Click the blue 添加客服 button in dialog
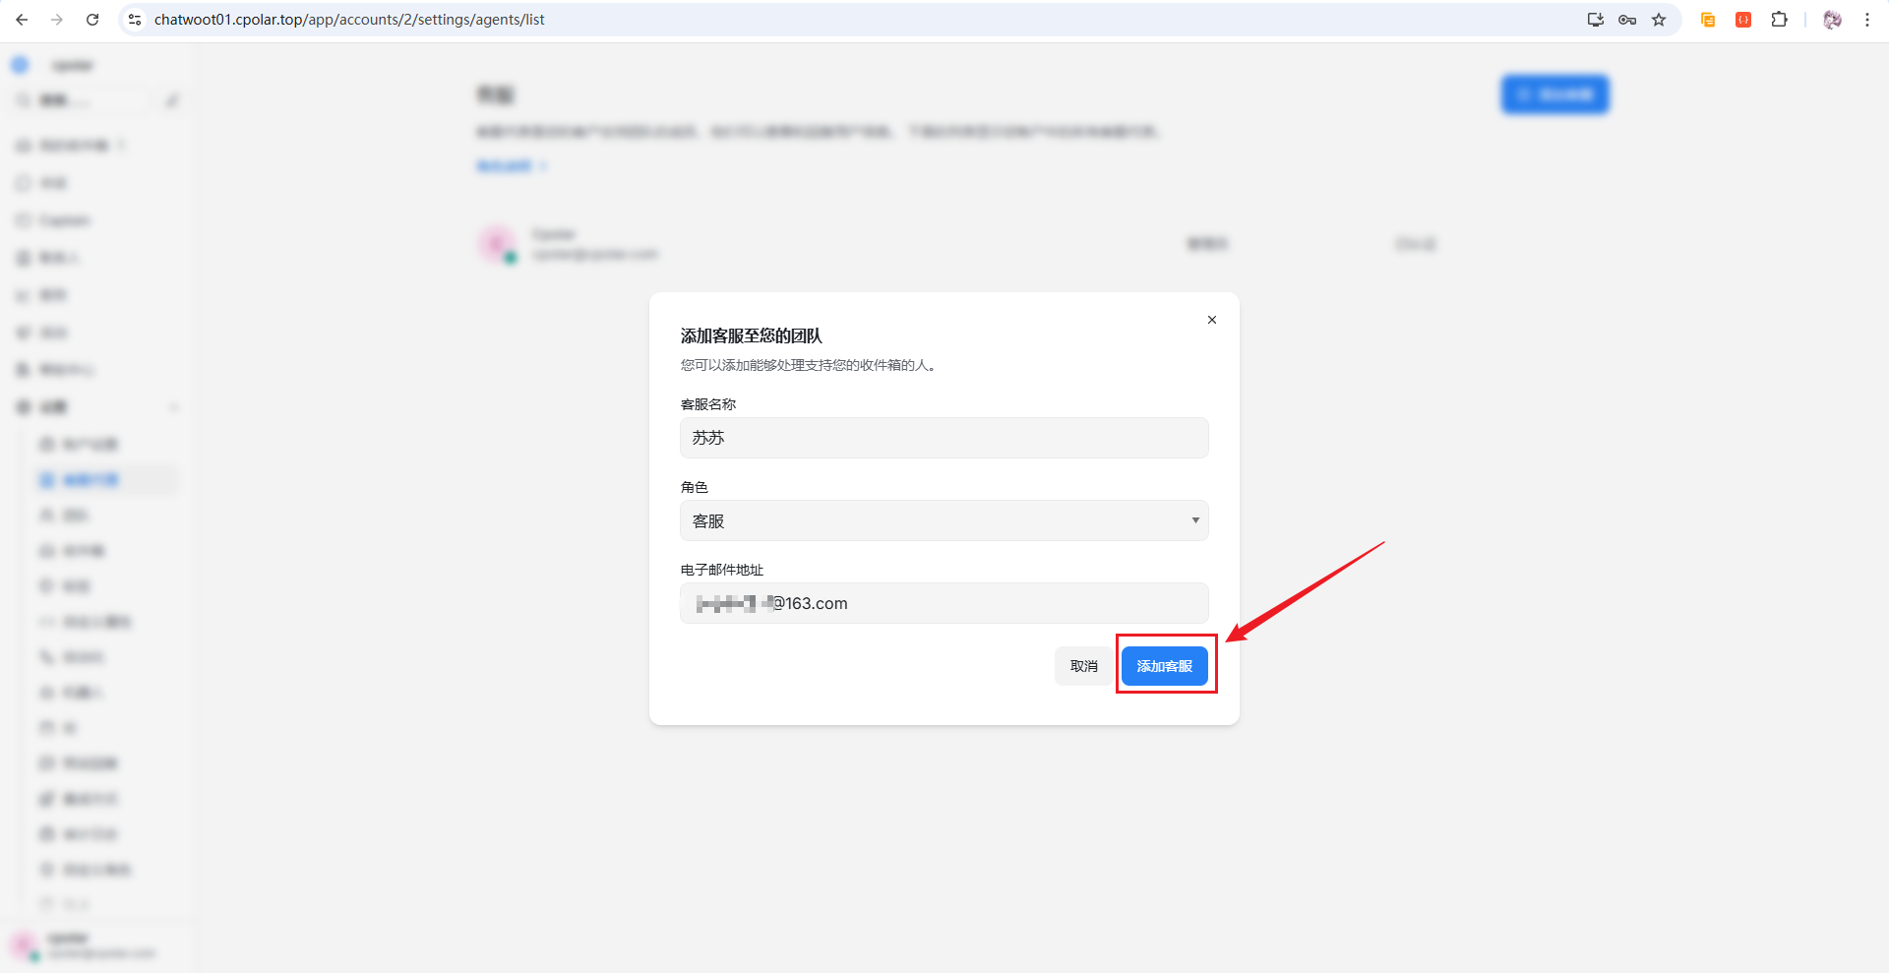 click(x=1164, y=666)
